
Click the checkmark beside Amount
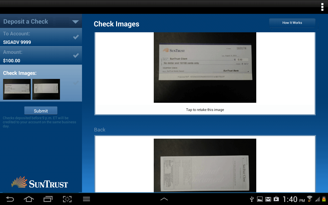(x=76, y=55)
